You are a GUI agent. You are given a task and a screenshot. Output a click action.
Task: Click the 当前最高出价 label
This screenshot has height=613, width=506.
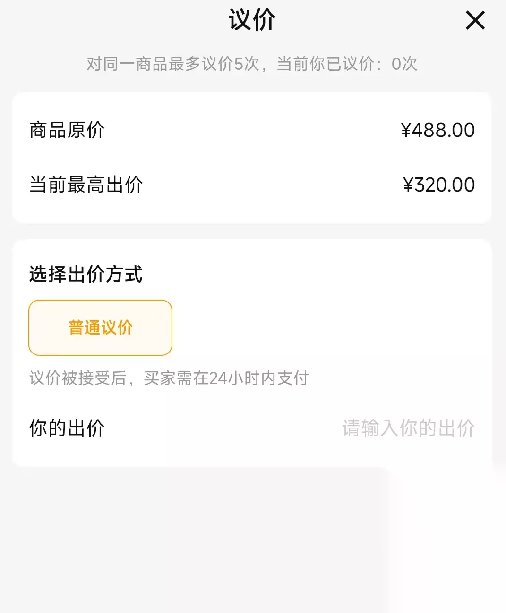pyautogui.click(x=86, y=185)
